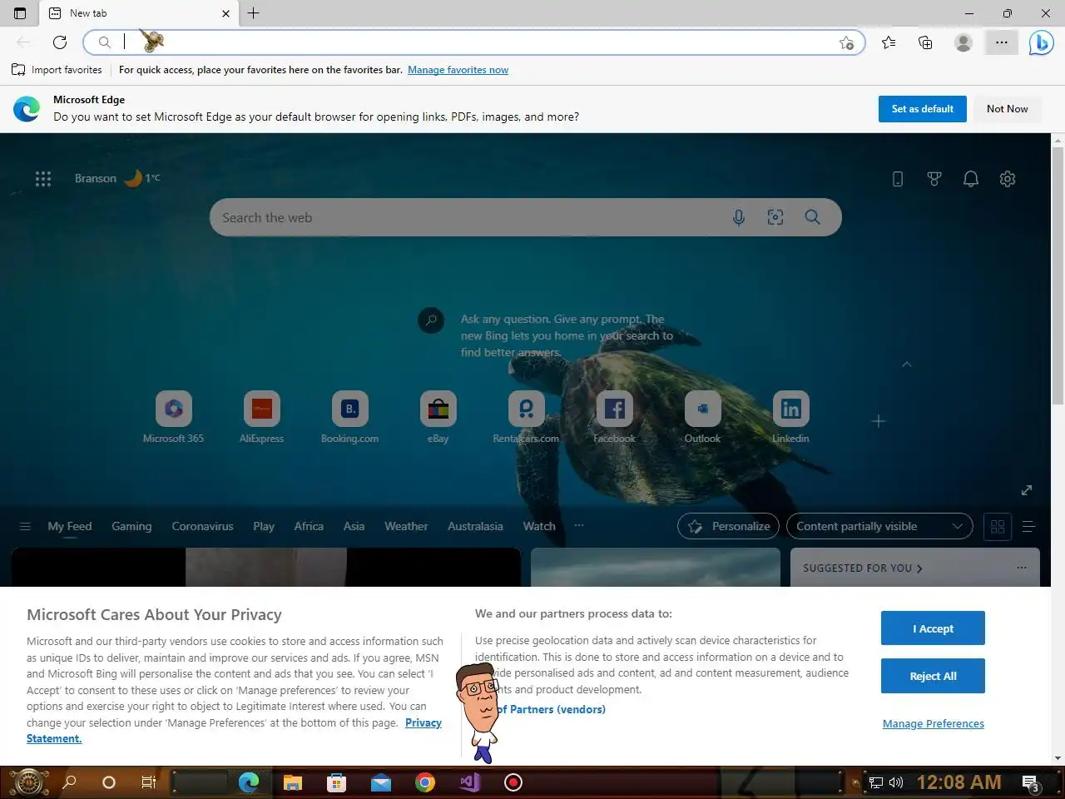Image resolution: width=1065 pixels, height=799 pixels.
Task: Open a new tab with plus
Action: click(254, 12)
